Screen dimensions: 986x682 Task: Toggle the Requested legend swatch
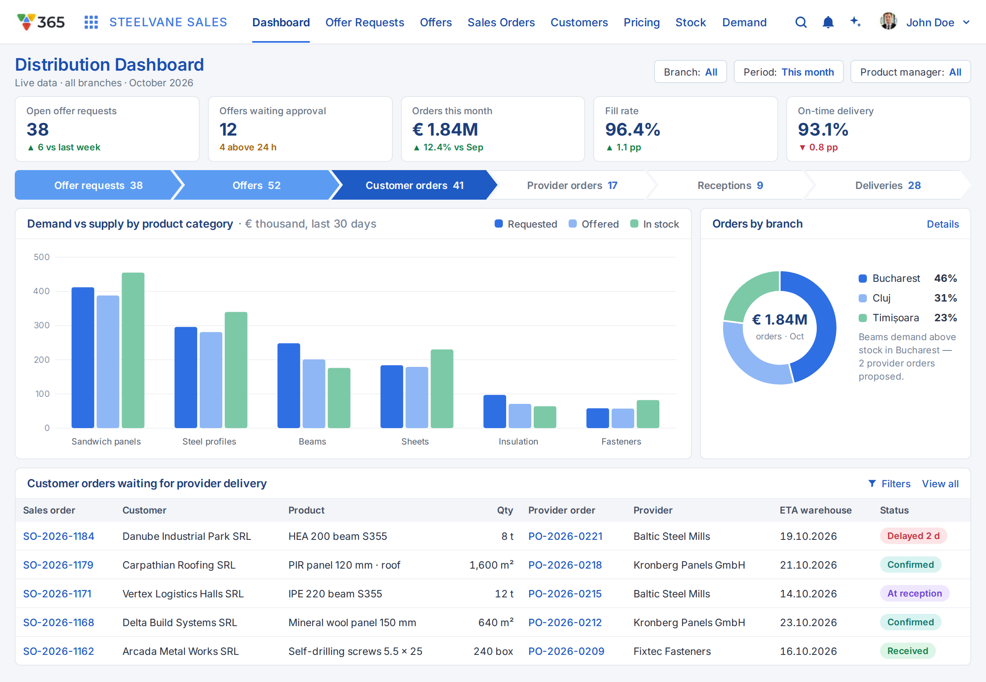pyautogui.click(x=498, y=223)
